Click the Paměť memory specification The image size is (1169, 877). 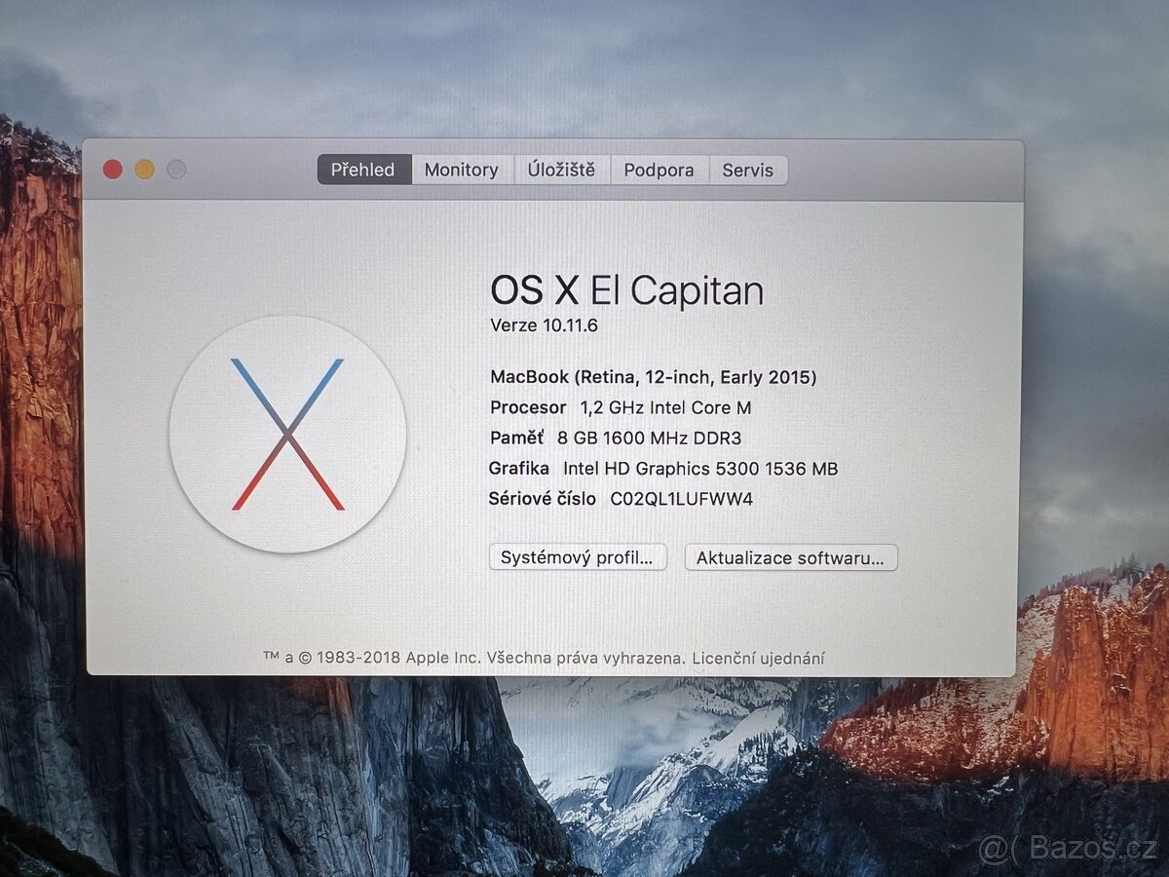pyautogui.click(x=615, y=438)
